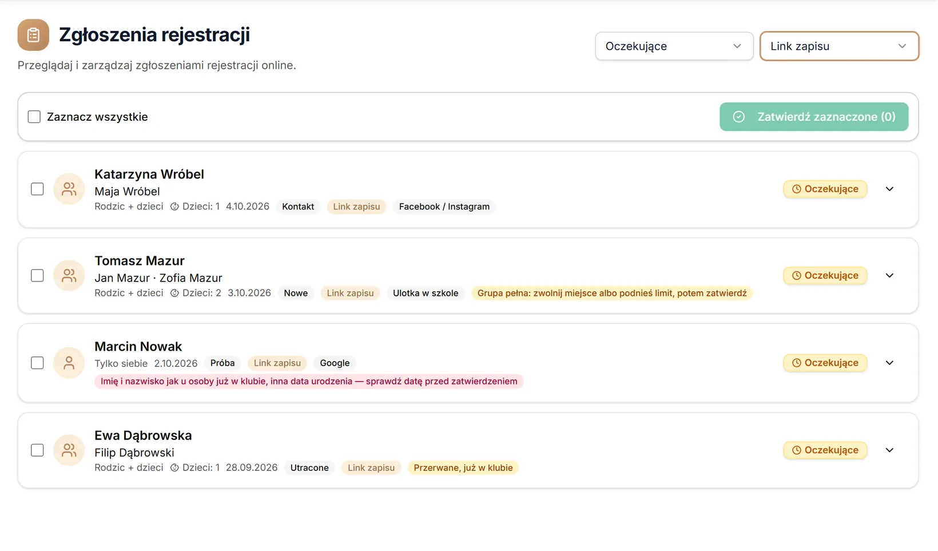Viewport: 938px width, 551px height.
Task: Click the Google source tag
Action: click(x=335, y=363)
